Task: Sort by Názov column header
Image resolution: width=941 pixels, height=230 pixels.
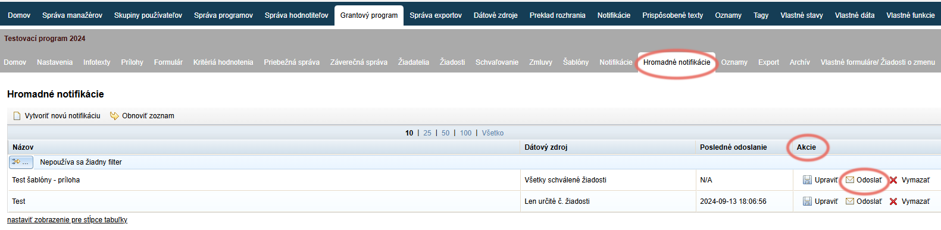Action: tap(23, 147)
